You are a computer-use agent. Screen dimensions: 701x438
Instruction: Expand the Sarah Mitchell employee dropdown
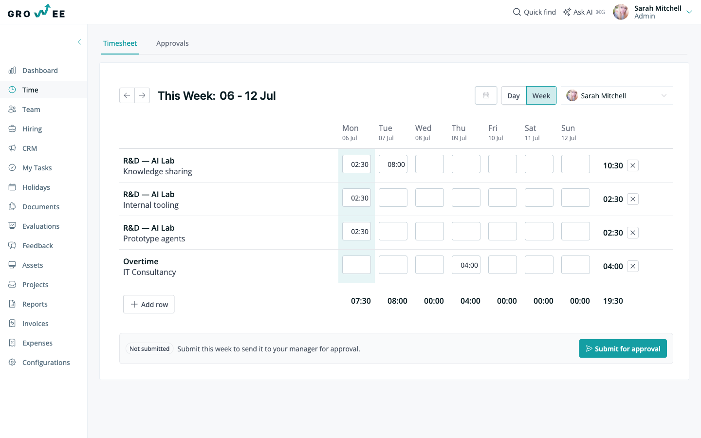pyautogui.click(x=617, y=95)
